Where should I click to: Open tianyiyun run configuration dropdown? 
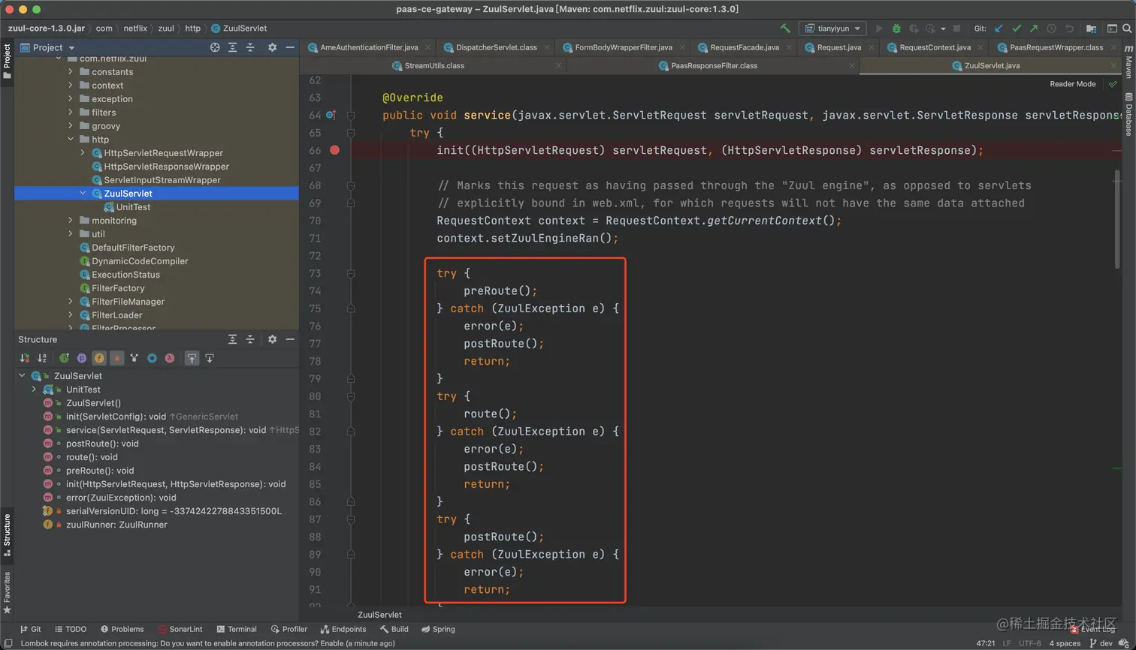[x=832, y=29]
